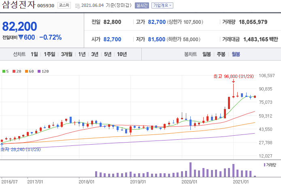This screenshot has width=281, height=187.
Task: Click the 90,835 y-axis label
Action: point(265,89)
